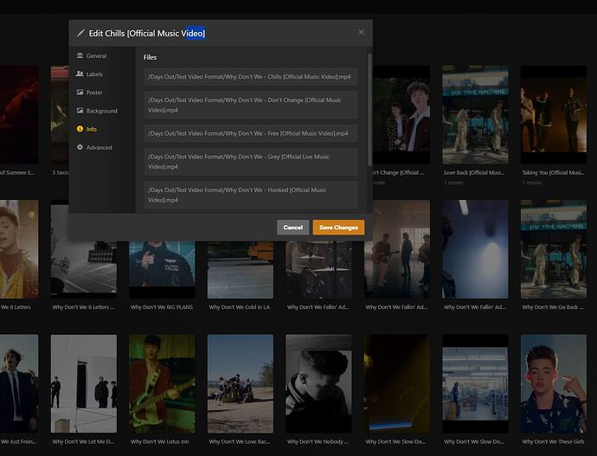This screenshot has width=597, height=456.
Task: Click the General section icon in sidebar
Action: click(80, 55)
